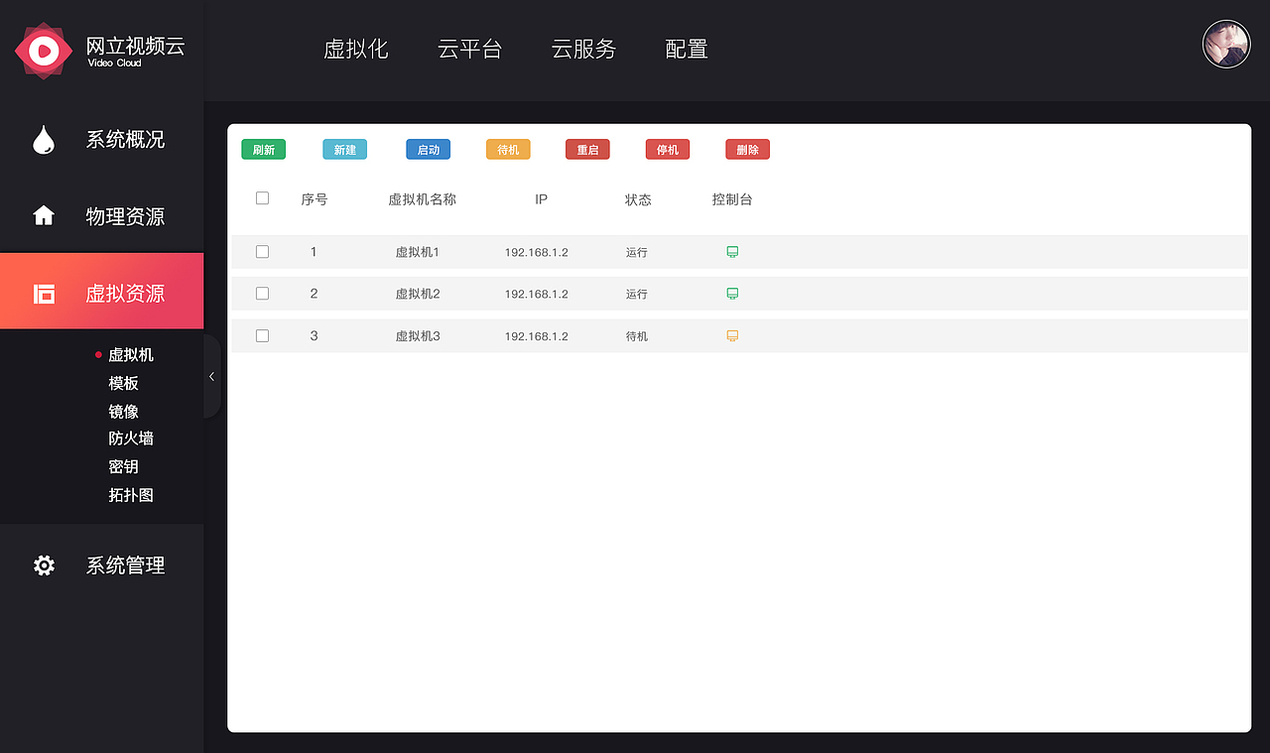Click the name cell 虚拟机3
The width and height of the screenshot is (1270, 753).
click(x=418, y=336)
